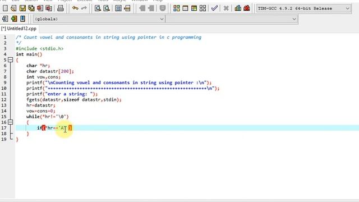Click the printf "enter a string: " line
This screenshot has height=202, width=359.
coord(62,94)
